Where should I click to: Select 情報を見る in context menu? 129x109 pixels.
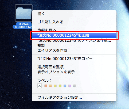click(74, 30)
